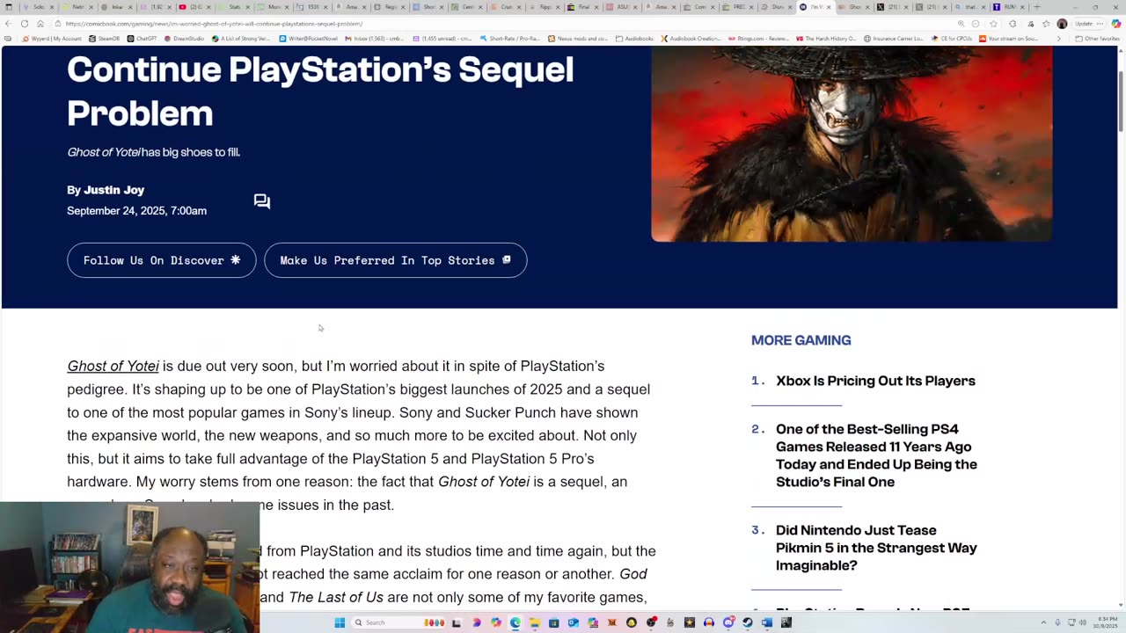Switch to the ASUS browser tab
Image resolution: width=1126 pixels, height=633 pixels.
[x=621, y=7]
